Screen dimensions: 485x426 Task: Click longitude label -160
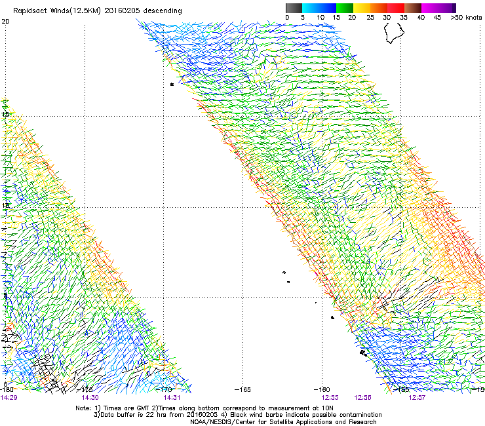coord(322,389)
